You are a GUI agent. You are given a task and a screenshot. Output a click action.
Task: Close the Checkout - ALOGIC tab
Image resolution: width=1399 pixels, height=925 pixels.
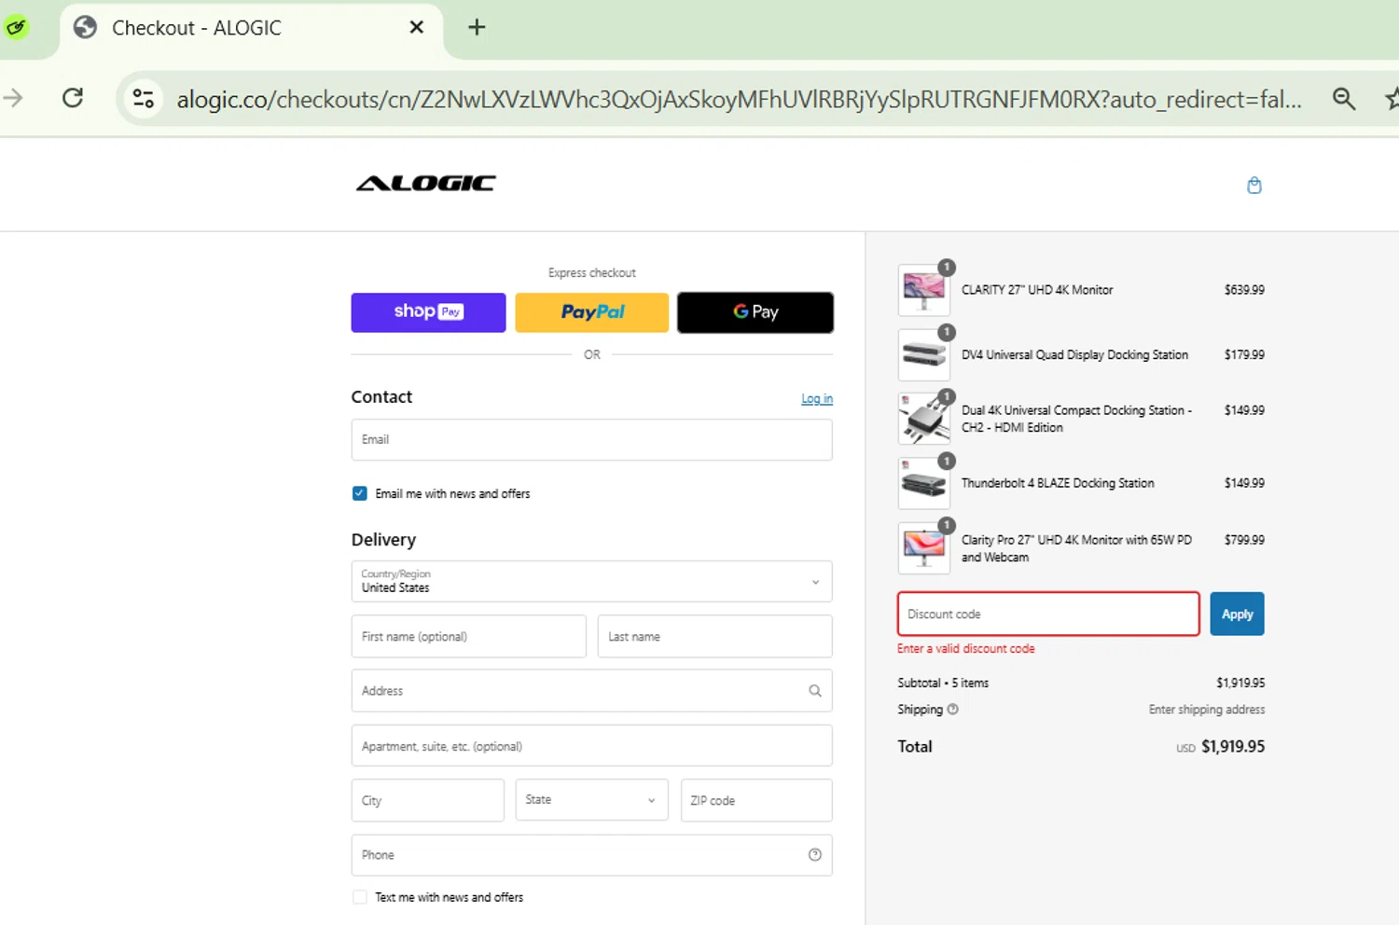(x=417, y=27)
